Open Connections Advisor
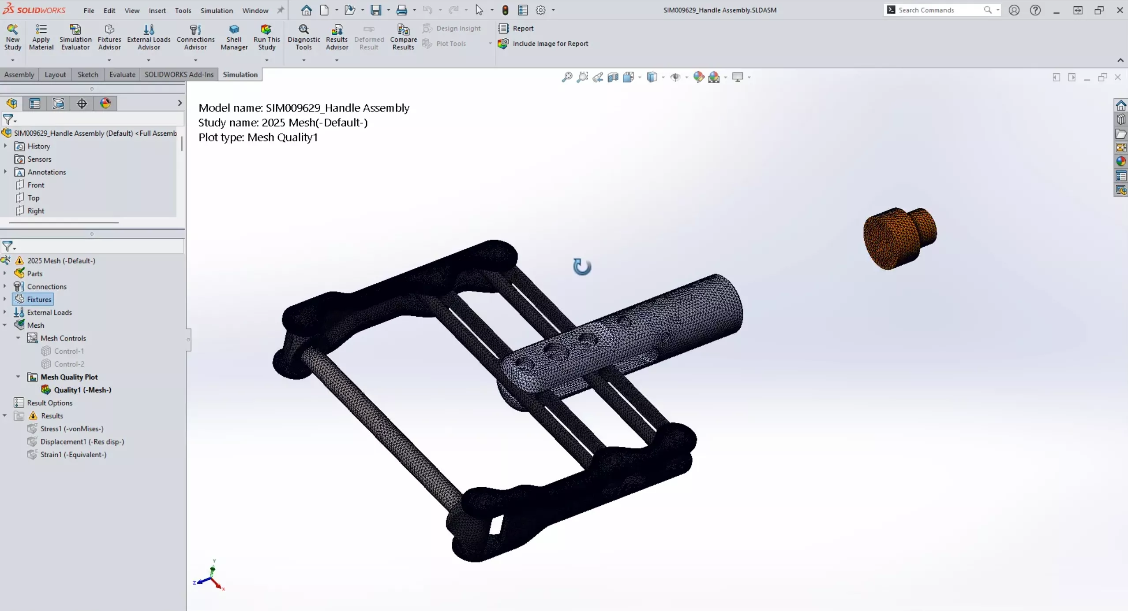 (195, 37)
